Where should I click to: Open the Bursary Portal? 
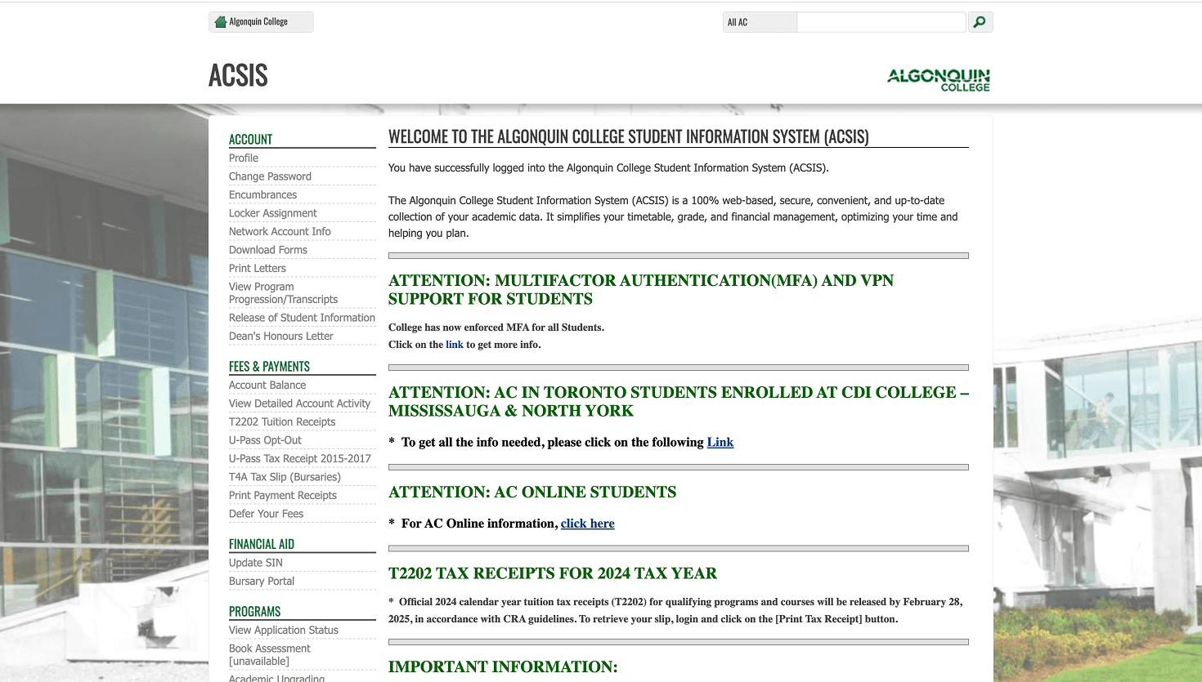[262, 581]
